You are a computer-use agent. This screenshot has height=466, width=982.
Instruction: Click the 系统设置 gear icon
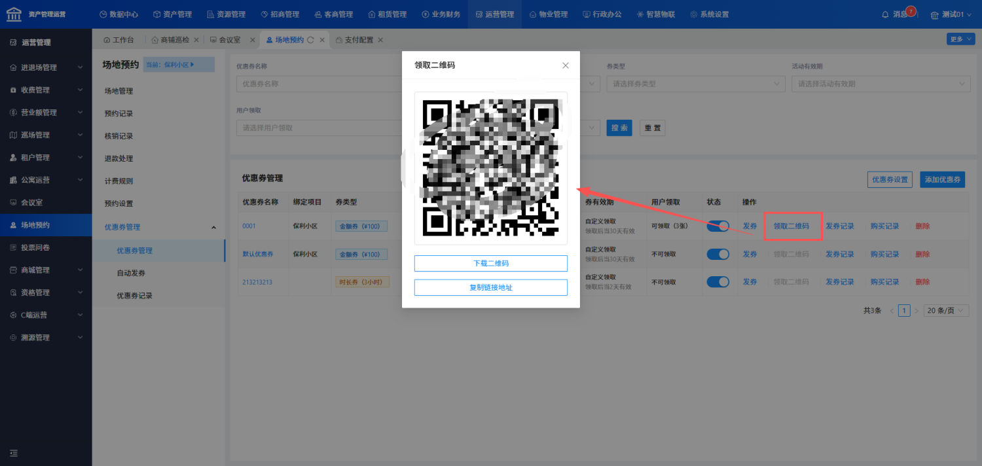coord(695,14)
